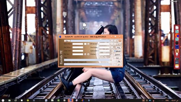Image resolution: width=181 pixels, height=102 pixels.
Task: Click the black disc icon in the red dock
Action: pyautogui.click(x=177, y=43)
